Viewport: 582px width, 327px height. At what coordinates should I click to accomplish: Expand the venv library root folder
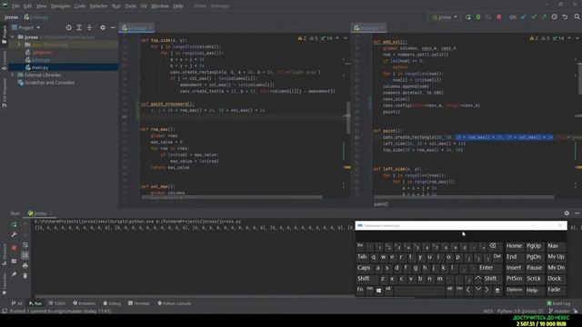19,45
